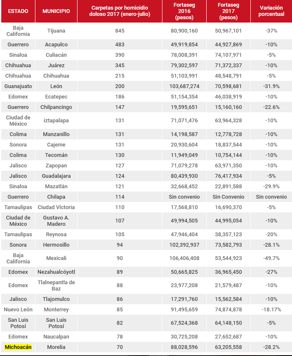
Task: Click the highlighted Michoacán cell
Action: pos(18,347)
